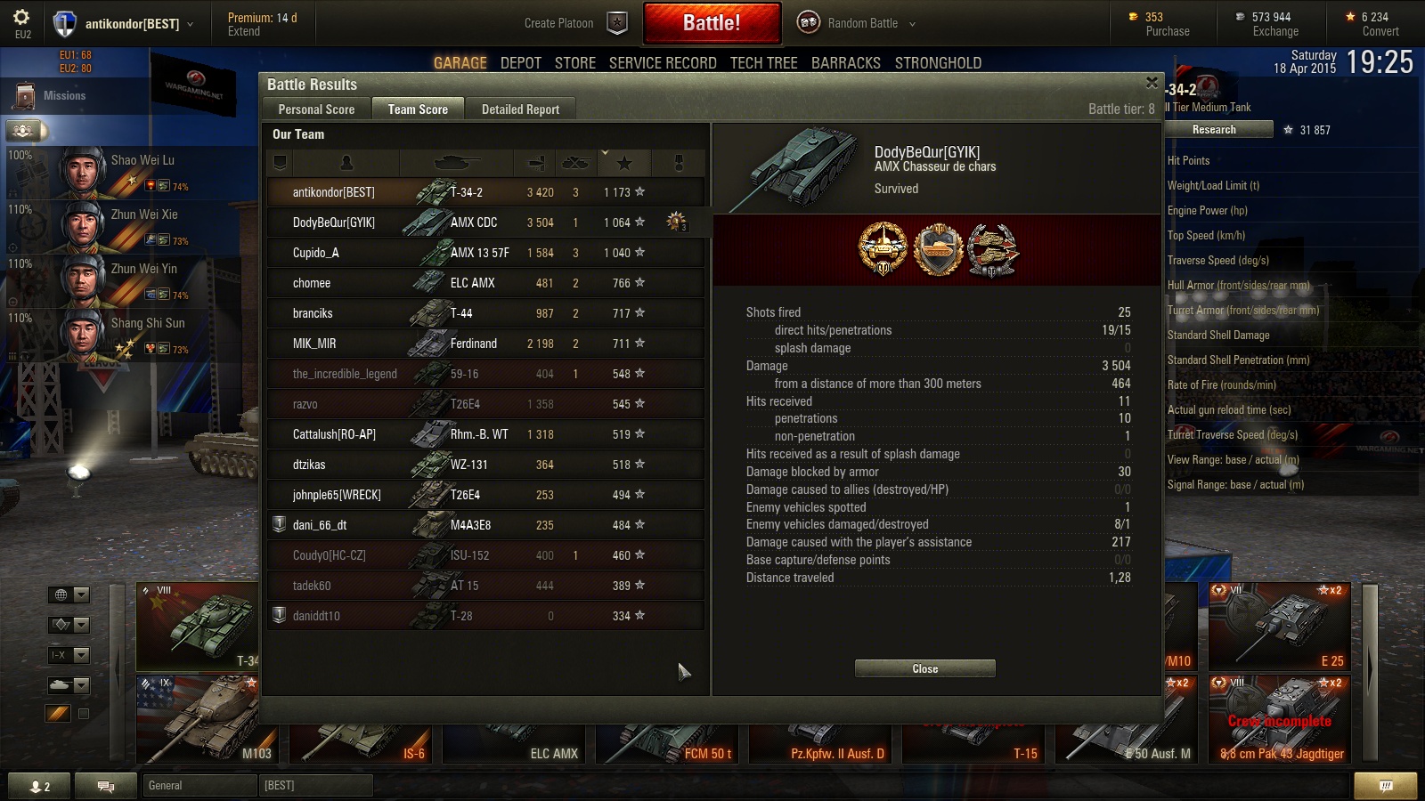Click the Close button in results

coord(924,668)
